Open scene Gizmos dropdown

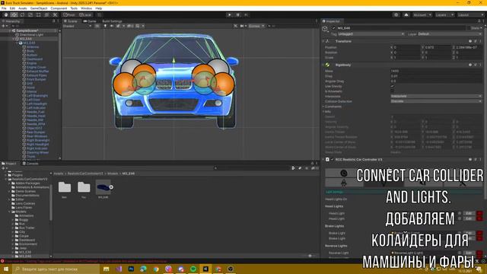[256, 26]
